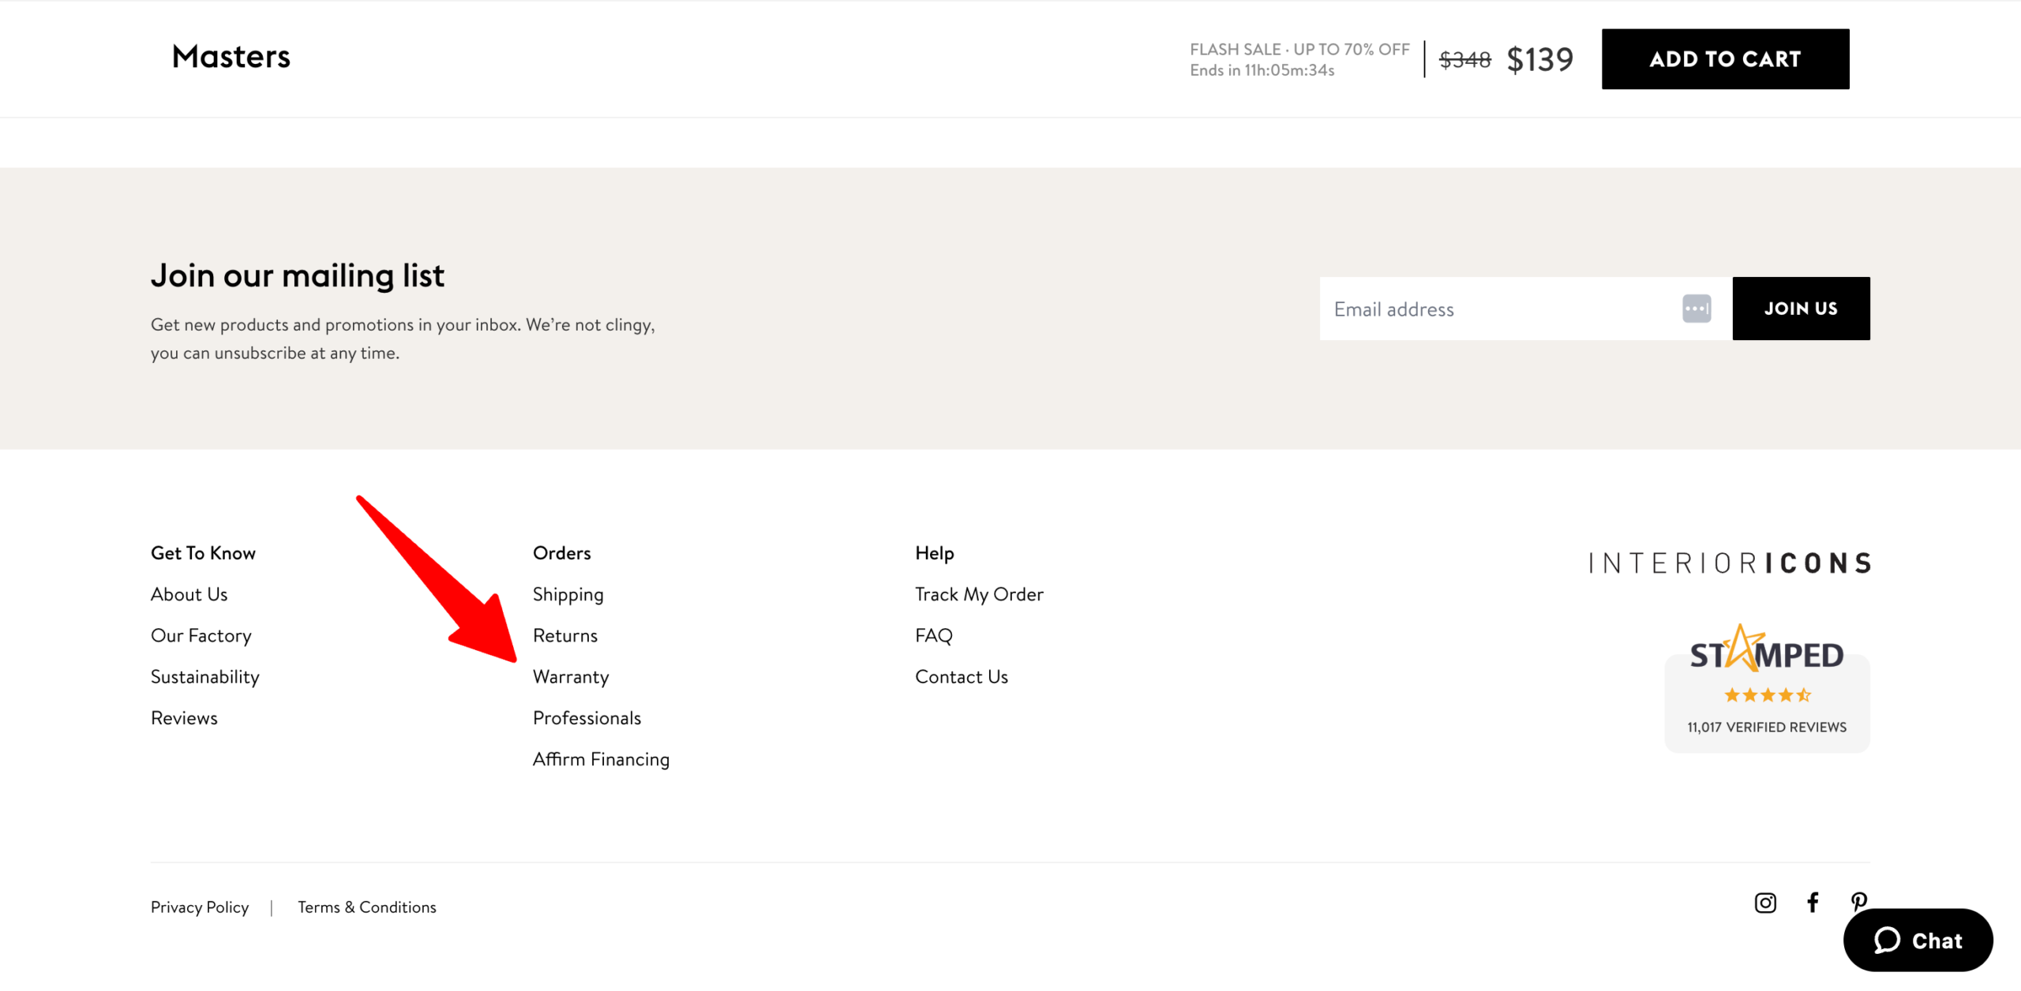The width and height of the screenshot is (2021, 991).
Task: Open the Facebook social icon
Action: click(1813, 902)
